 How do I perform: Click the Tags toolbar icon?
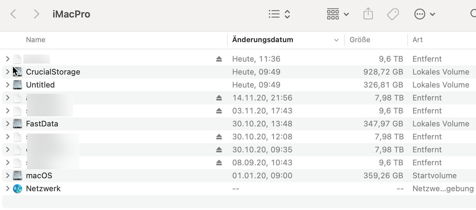click(393, 14)
